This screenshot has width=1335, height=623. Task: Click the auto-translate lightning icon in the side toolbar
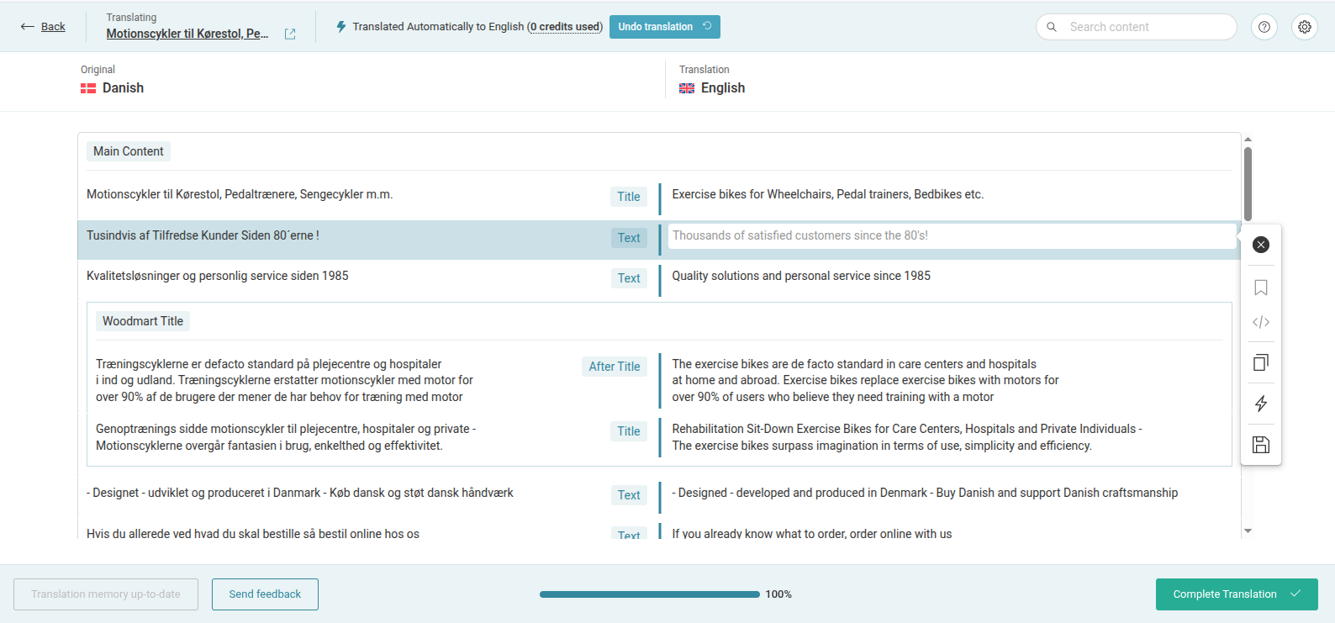pyautogui.click(x=1261, y=404)
